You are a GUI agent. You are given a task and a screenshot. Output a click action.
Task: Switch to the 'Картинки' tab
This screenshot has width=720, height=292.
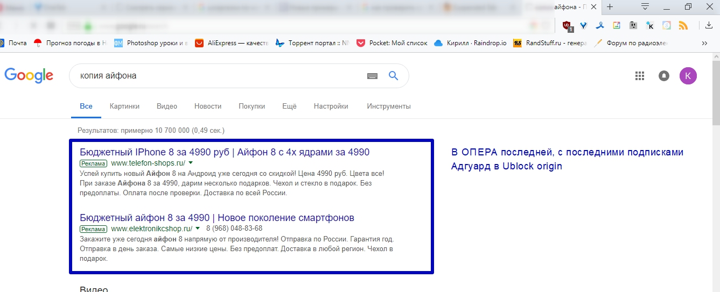(124, 106)
